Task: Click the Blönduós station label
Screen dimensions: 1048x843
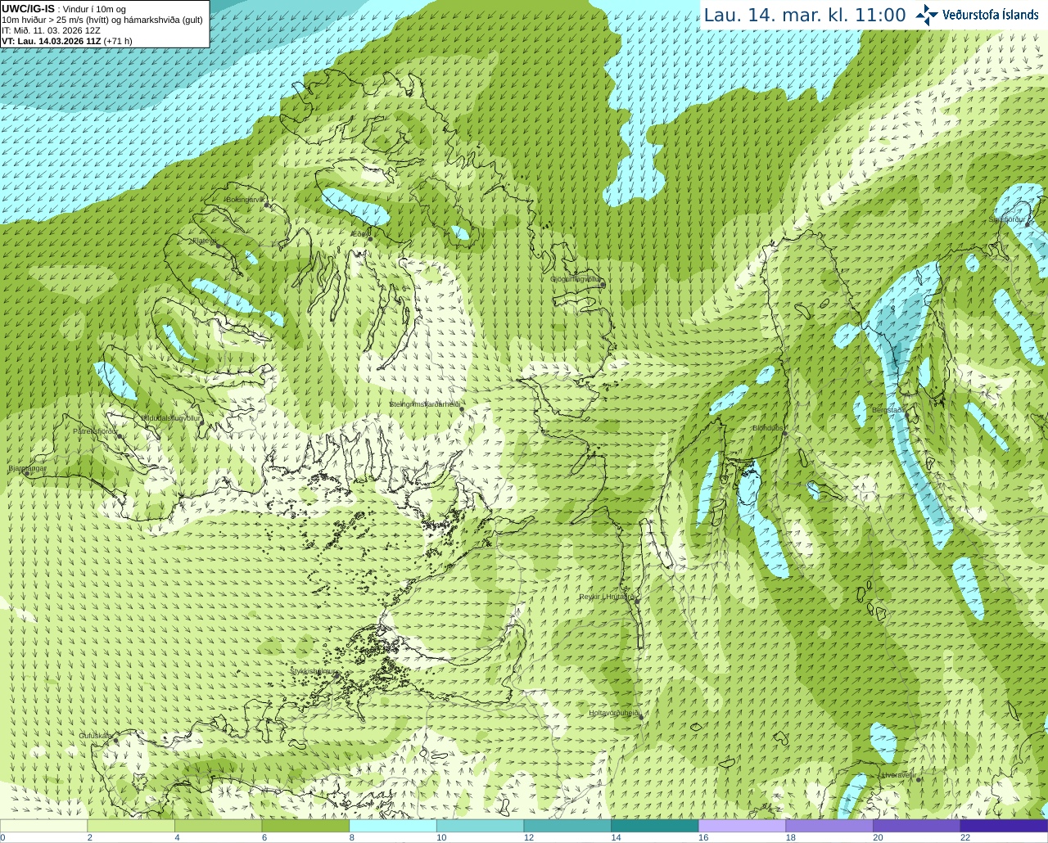Action: (769, 428)
